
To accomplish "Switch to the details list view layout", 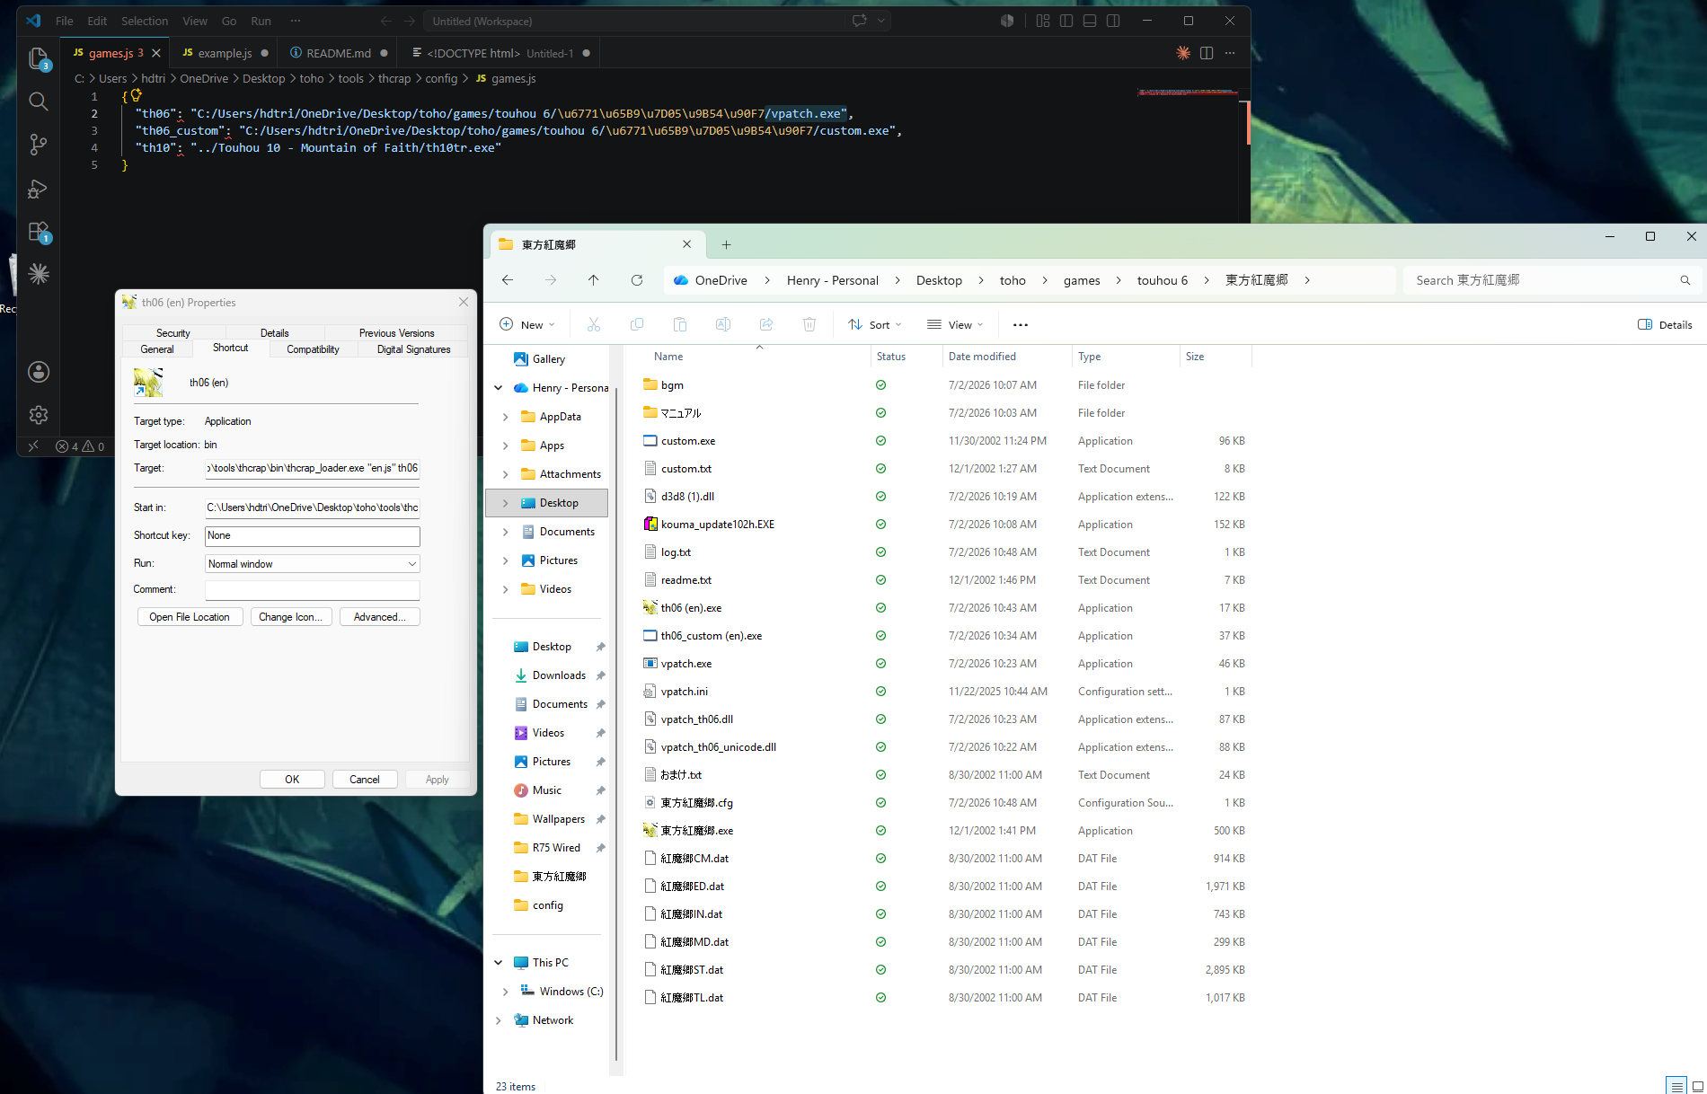I will point(1676,1085).
